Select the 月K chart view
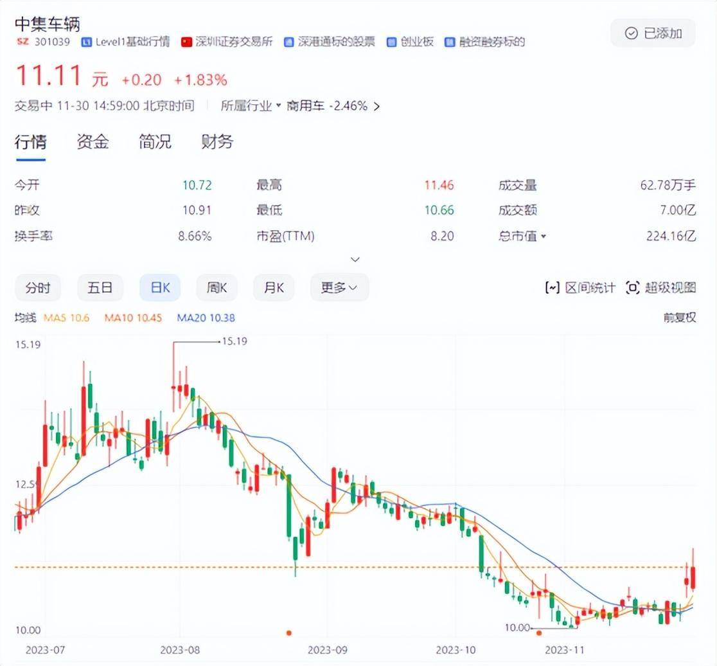 point(274,288)
